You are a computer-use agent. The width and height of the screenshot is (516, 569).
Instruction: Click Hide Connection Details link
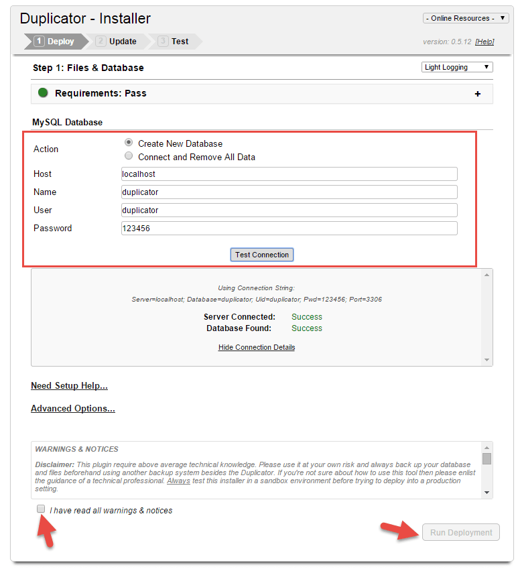tap(257, 347)
